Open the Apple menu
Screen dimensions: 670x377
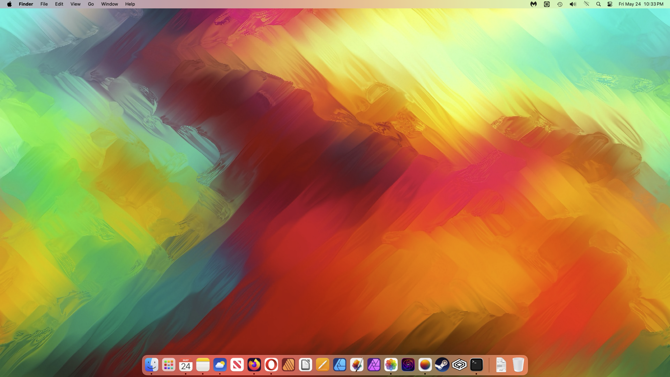(9, 4)
